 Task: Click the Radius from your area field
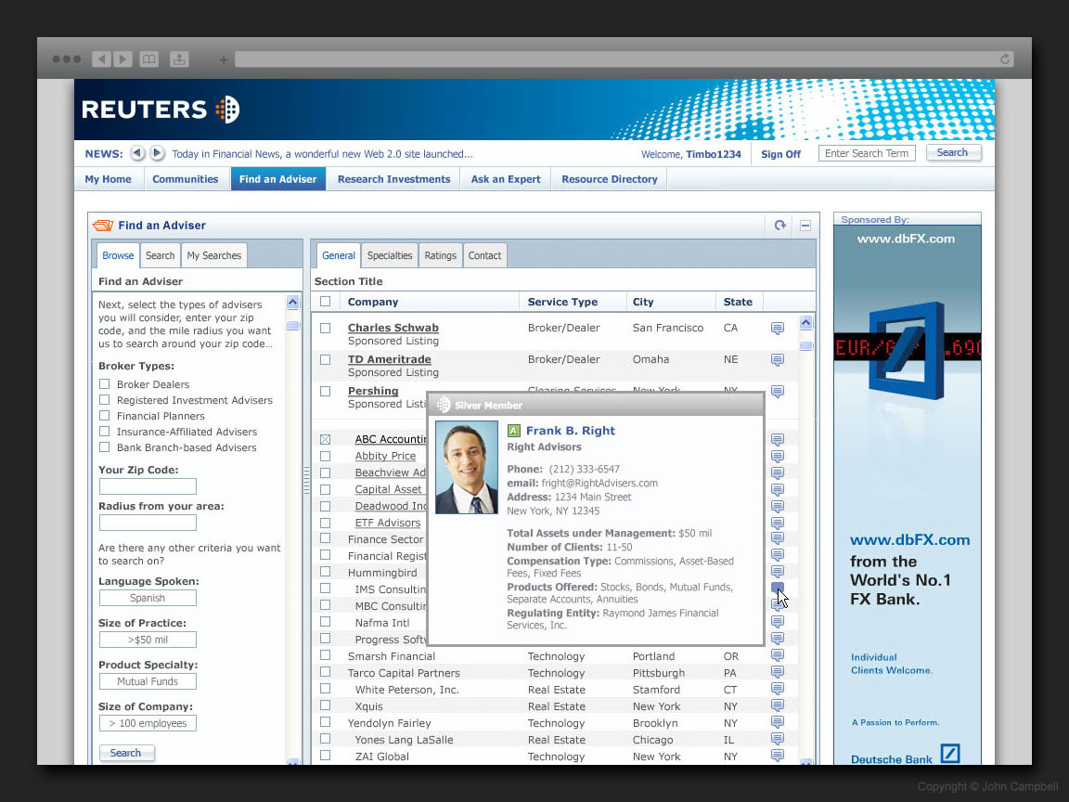(x=148, y=523)
